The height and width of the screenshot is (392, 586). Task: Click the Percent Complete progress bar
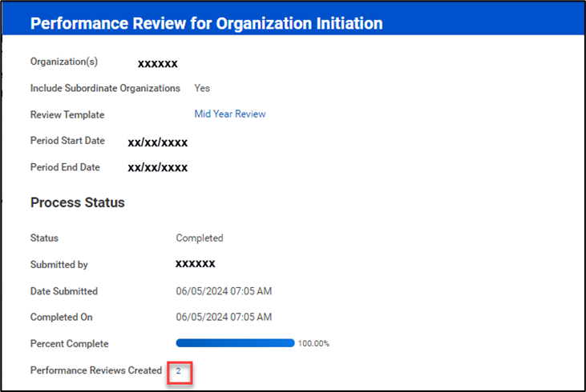[235, 343]
